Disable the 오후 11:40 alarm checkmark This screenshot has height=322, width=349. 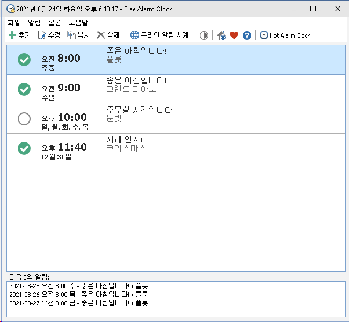tap(24, 148)
